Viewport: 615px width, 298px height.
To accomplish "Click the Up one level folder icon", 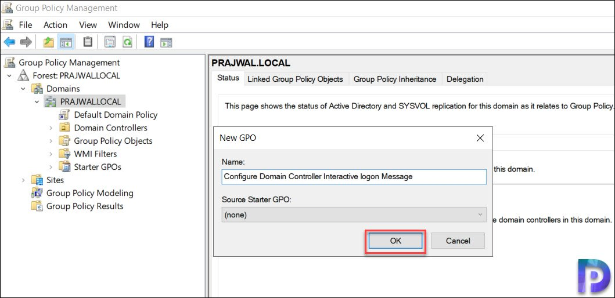I will (x=48, y=42).
